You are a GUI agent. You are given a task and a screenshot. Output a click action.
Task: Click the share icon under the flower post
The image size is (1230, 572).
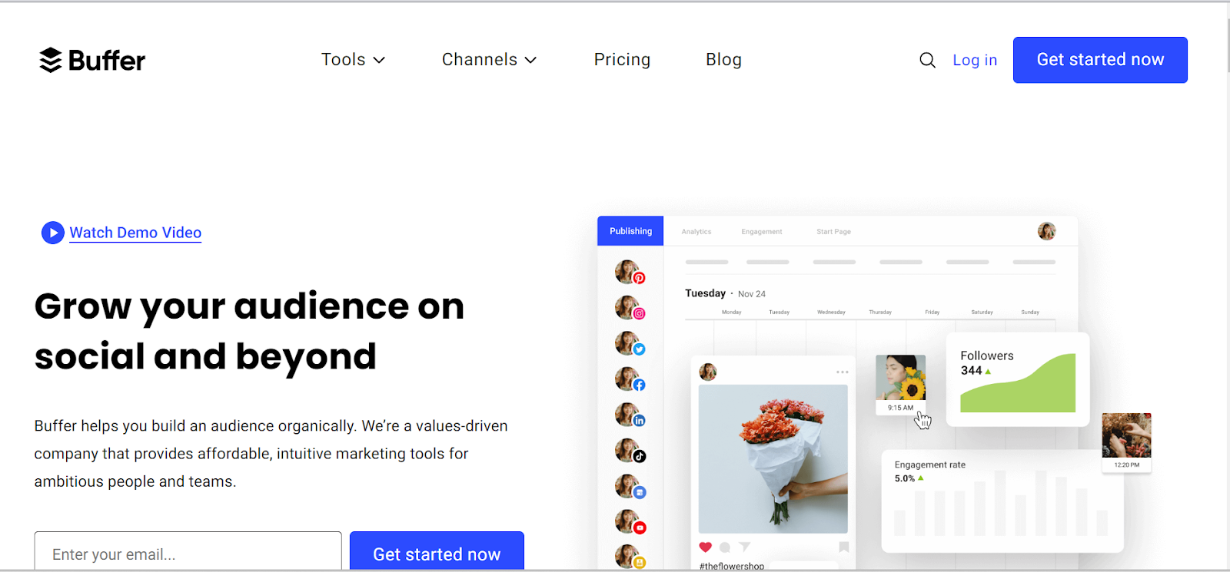[744, 547]
